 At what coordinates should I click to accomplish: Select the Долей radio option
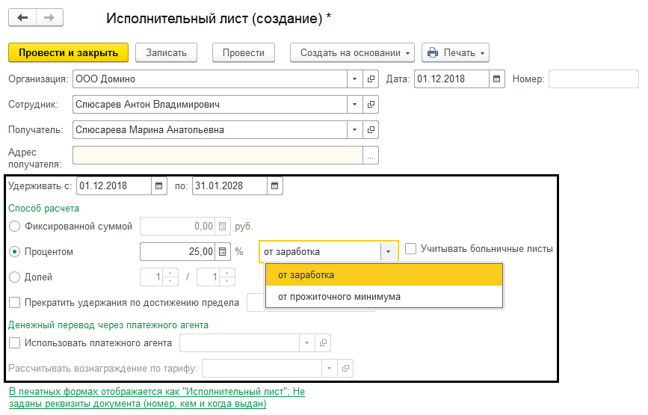[x=15, y=277]
